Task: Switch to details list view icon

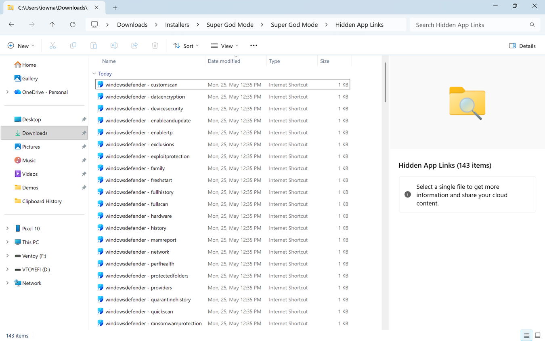Action: (x=526, y=335)
